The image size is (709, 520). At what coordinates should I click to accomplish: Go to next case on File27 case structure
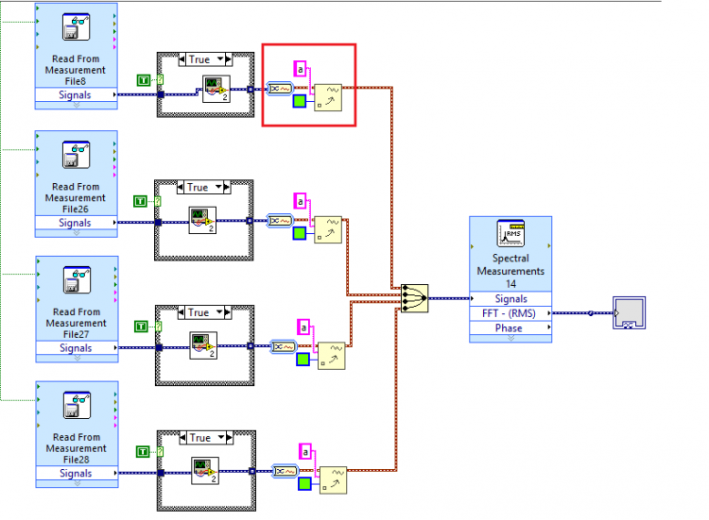point(228,312)
